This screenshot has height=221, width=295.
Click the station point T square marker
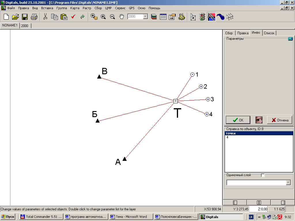point(175,101)
